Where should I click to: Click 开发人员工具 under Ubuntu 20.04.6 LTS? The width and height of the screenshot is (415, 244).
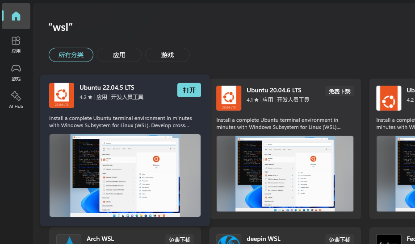click(293, 100)
